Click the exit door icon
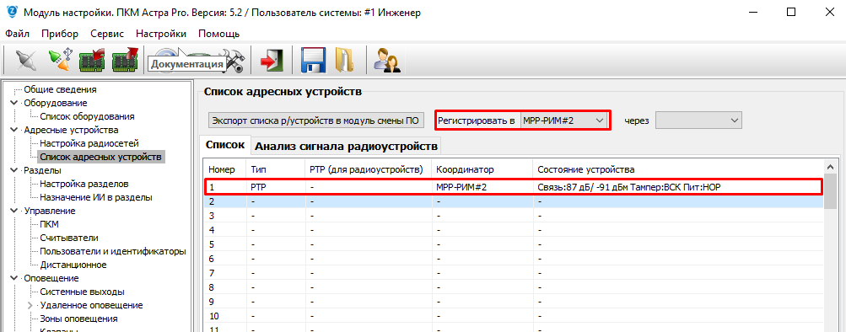The image size is (846, 332). [x=272, y=60]
